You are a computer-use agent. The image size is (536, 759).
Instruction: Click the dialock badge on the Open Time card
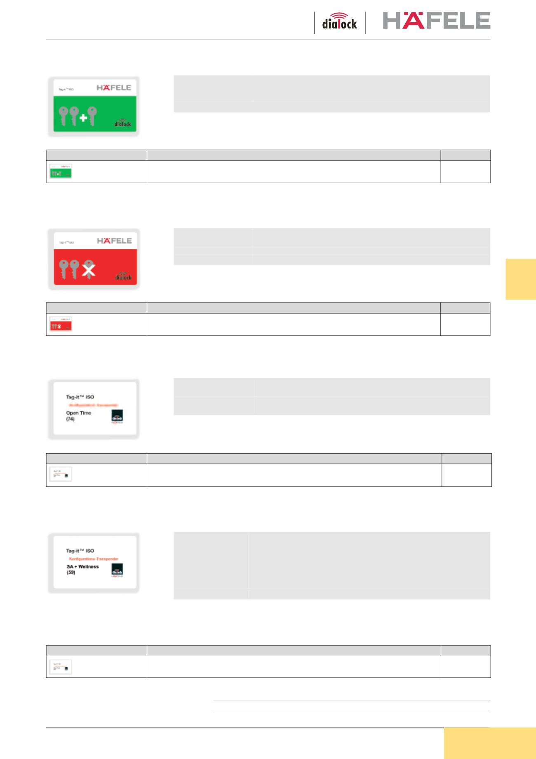(x=118, y=417)
